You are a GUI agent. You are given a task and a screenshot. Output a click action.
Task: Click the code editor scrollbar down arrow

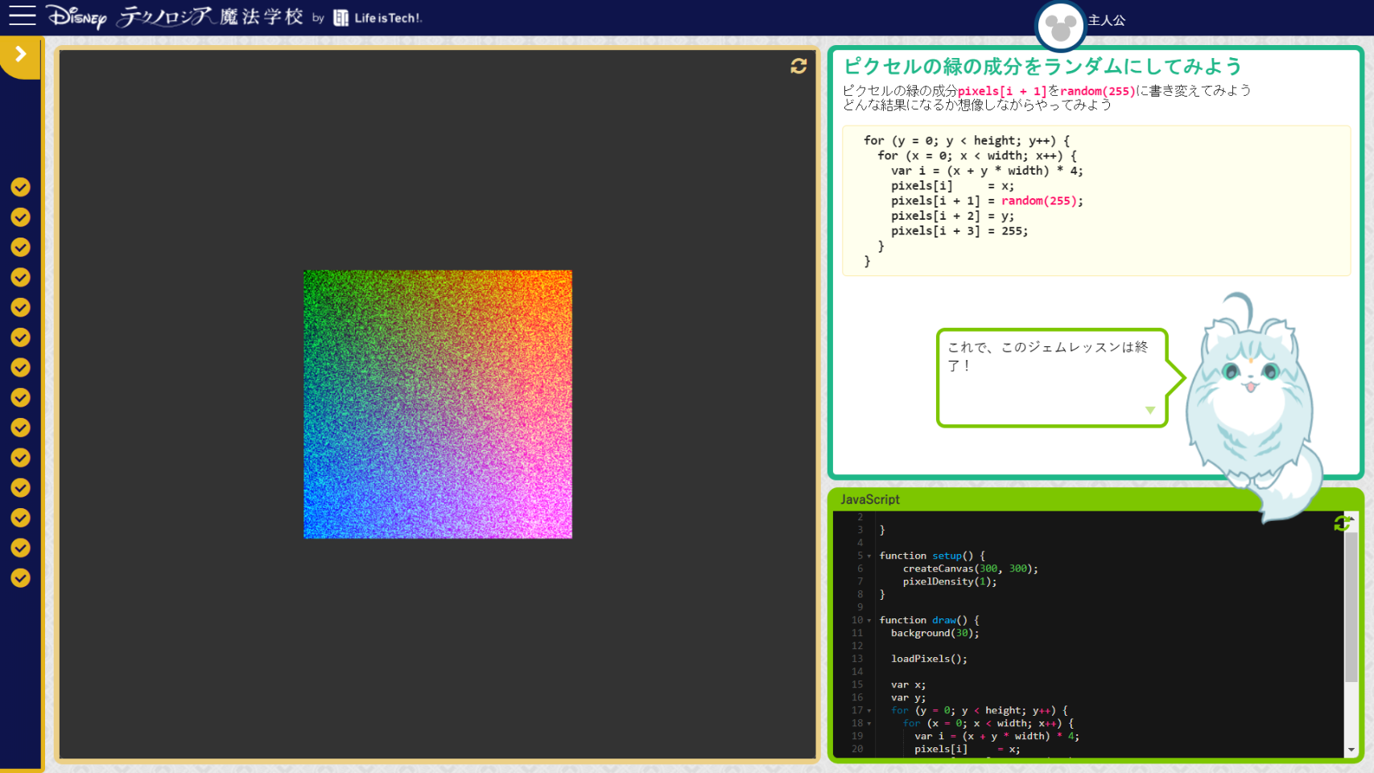(x=1351, y=750)
